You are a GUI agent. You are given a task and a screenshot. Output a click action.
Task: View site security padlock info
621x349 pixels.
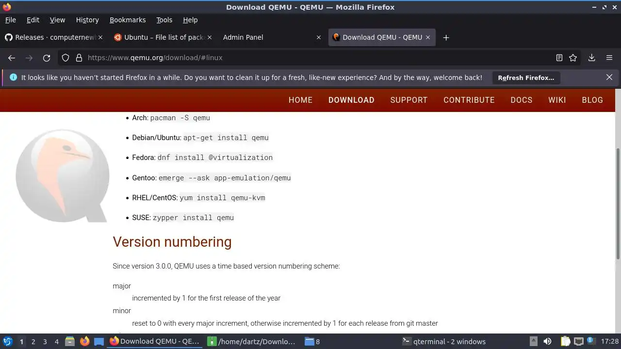click(x=79, y=58)
